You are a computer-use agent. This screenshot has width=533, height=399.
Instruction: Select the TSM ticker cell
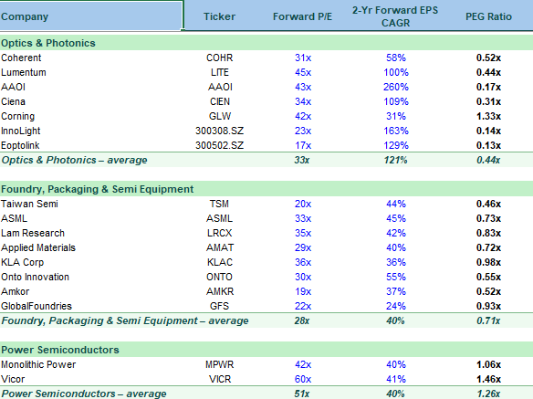(219, 204)
